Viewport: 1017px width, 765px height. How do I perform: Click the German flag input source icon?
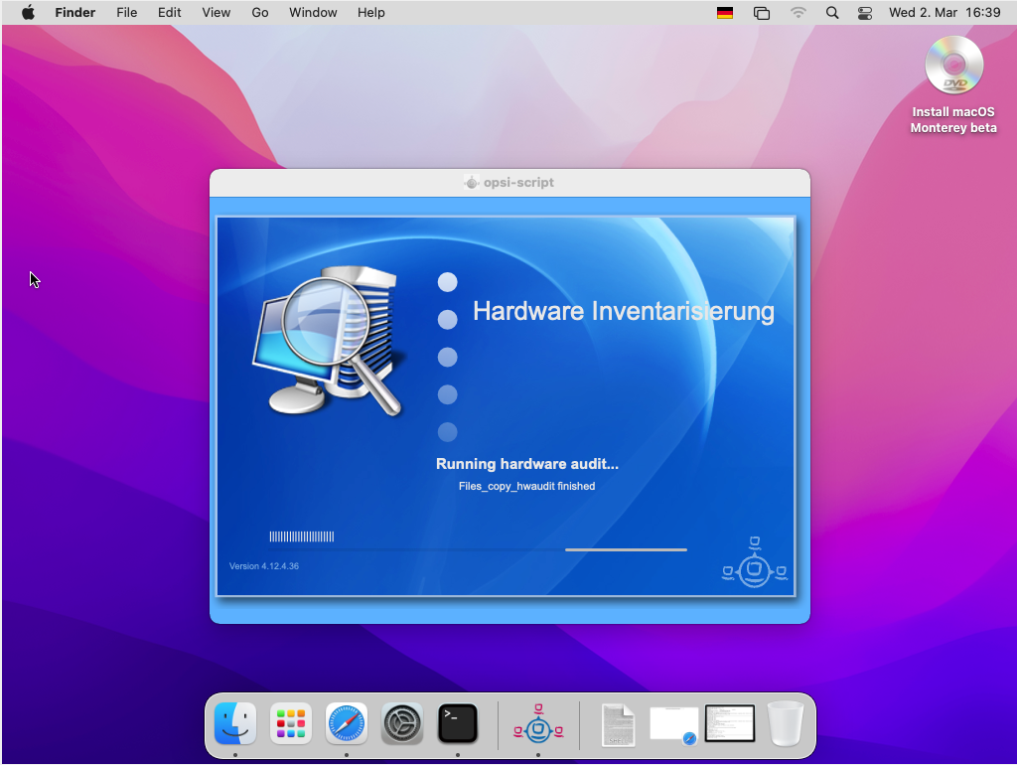[x=724, y=13]
